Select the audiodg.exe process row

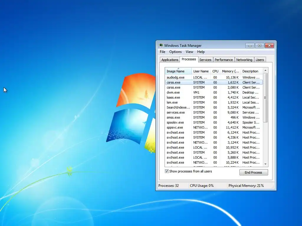click(214, 77)
